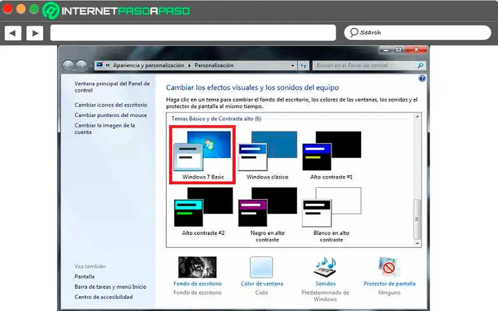Screen dimensions: 498x311
Task: Close the Personalización window with red X
Action: (x=416, y=50)
